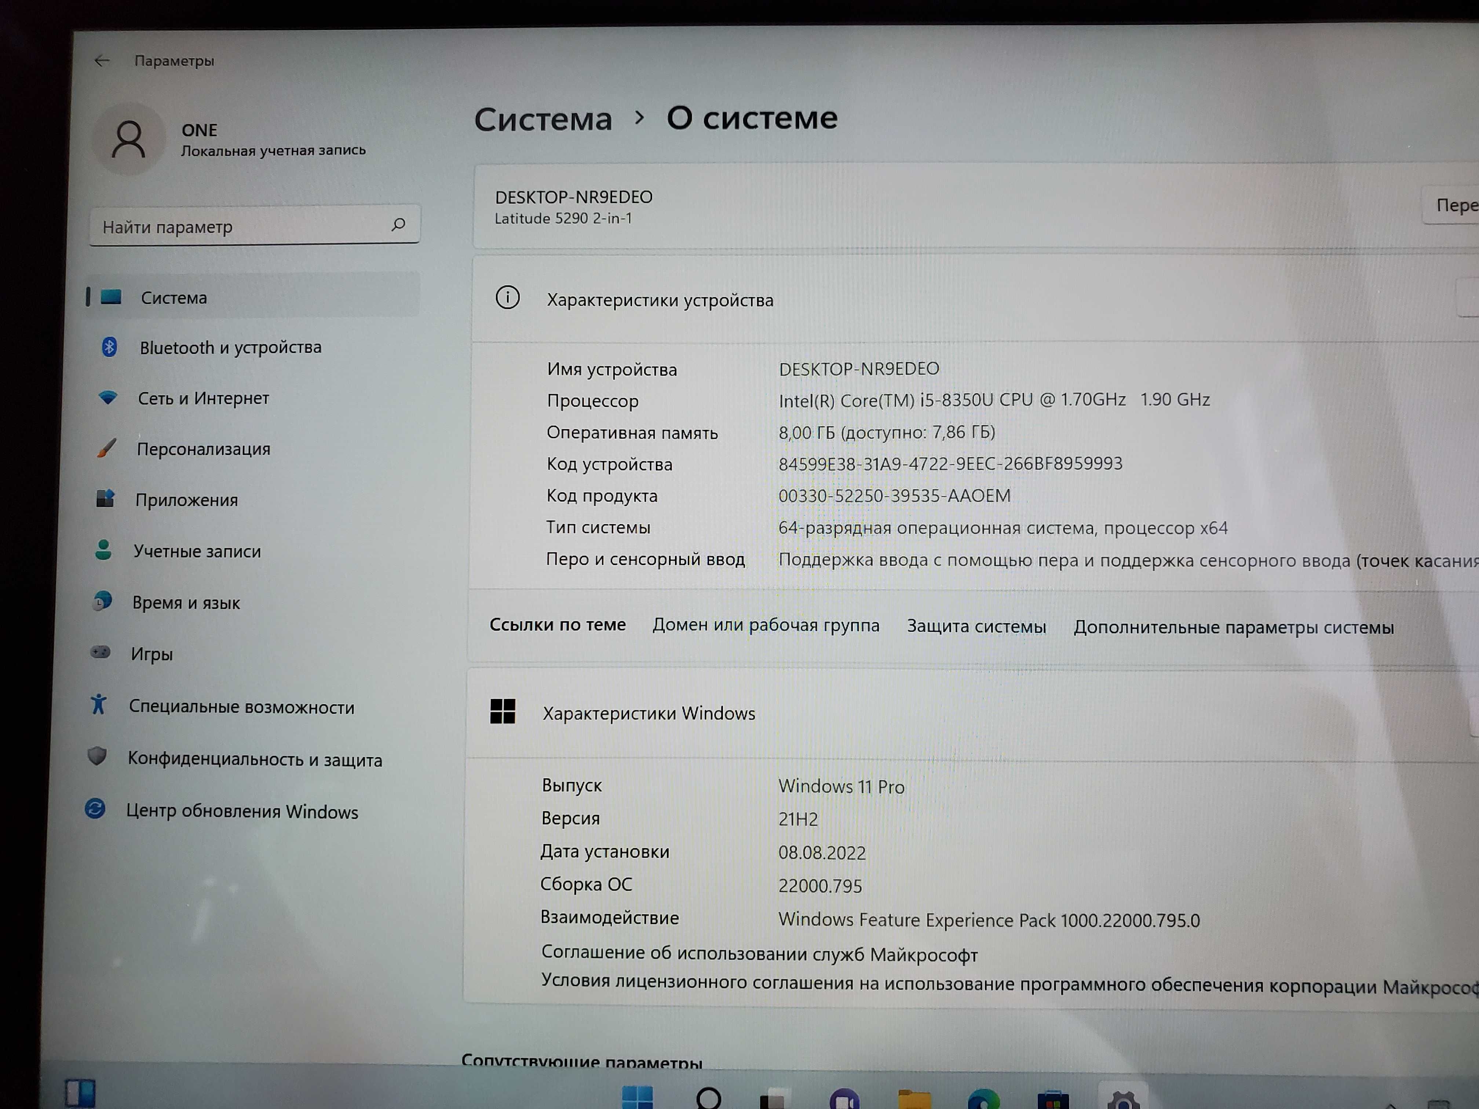The image size is (1479, 1109).
Task: Open Microsoft Store from the taskbar
Action: pos(1053,1099)
